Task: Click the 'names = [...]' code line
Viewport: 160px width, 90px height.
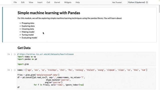Action: pos(82,70)
